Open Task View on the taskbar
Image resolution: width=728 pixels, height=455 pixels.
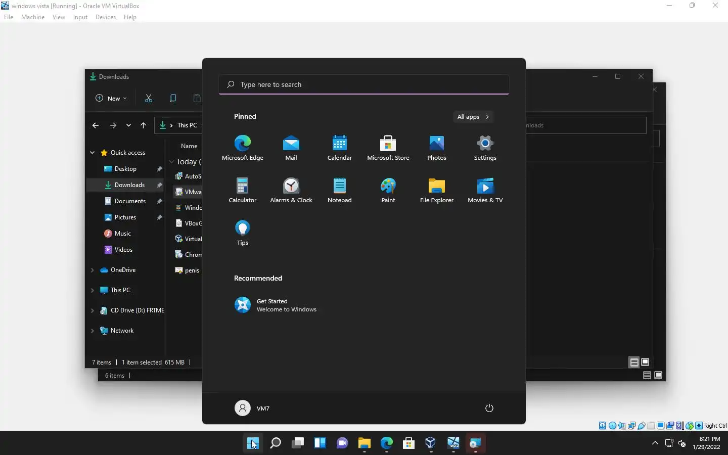298,443
